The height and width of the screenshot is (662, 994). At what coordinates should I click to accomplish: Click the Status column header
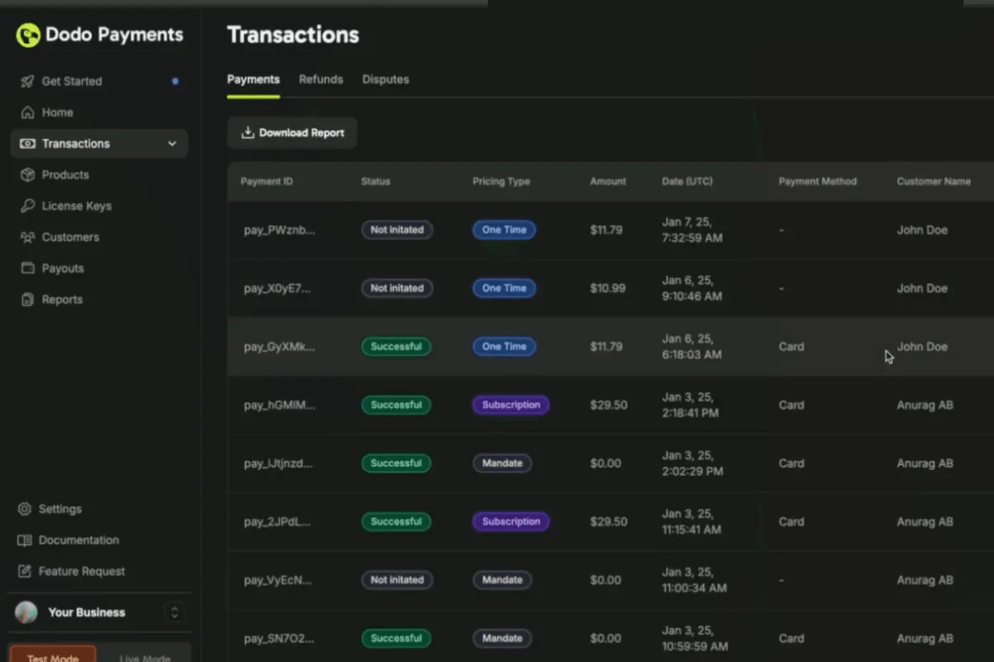coord(375,181)
